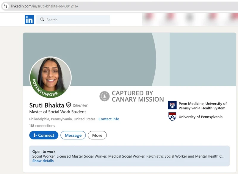Click the magnifying glass search icon
This screenshot has height=174, width=238.
click(42, 20)
